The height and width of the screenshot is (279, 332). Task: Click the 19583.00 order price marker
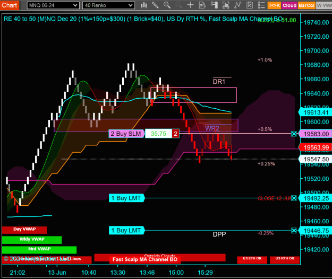click(316, 134)
